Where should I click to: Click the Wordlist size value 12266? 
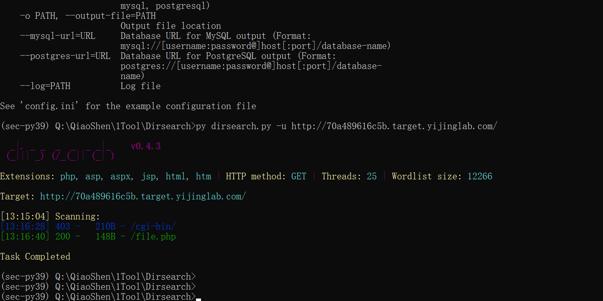tap(480, 176)
